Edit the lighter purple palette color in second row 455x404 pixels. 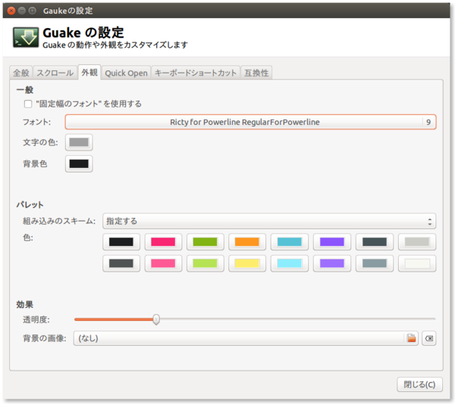pos(332,263)
